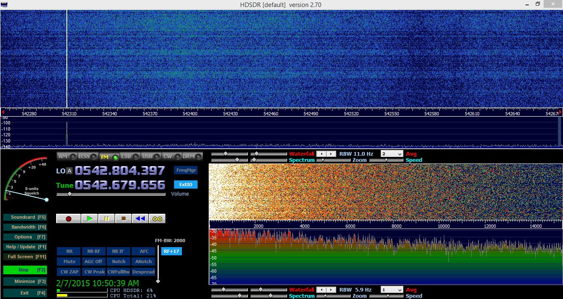Toggle AFC button
The width and height of the screenshot is (563, 299).
144,251
